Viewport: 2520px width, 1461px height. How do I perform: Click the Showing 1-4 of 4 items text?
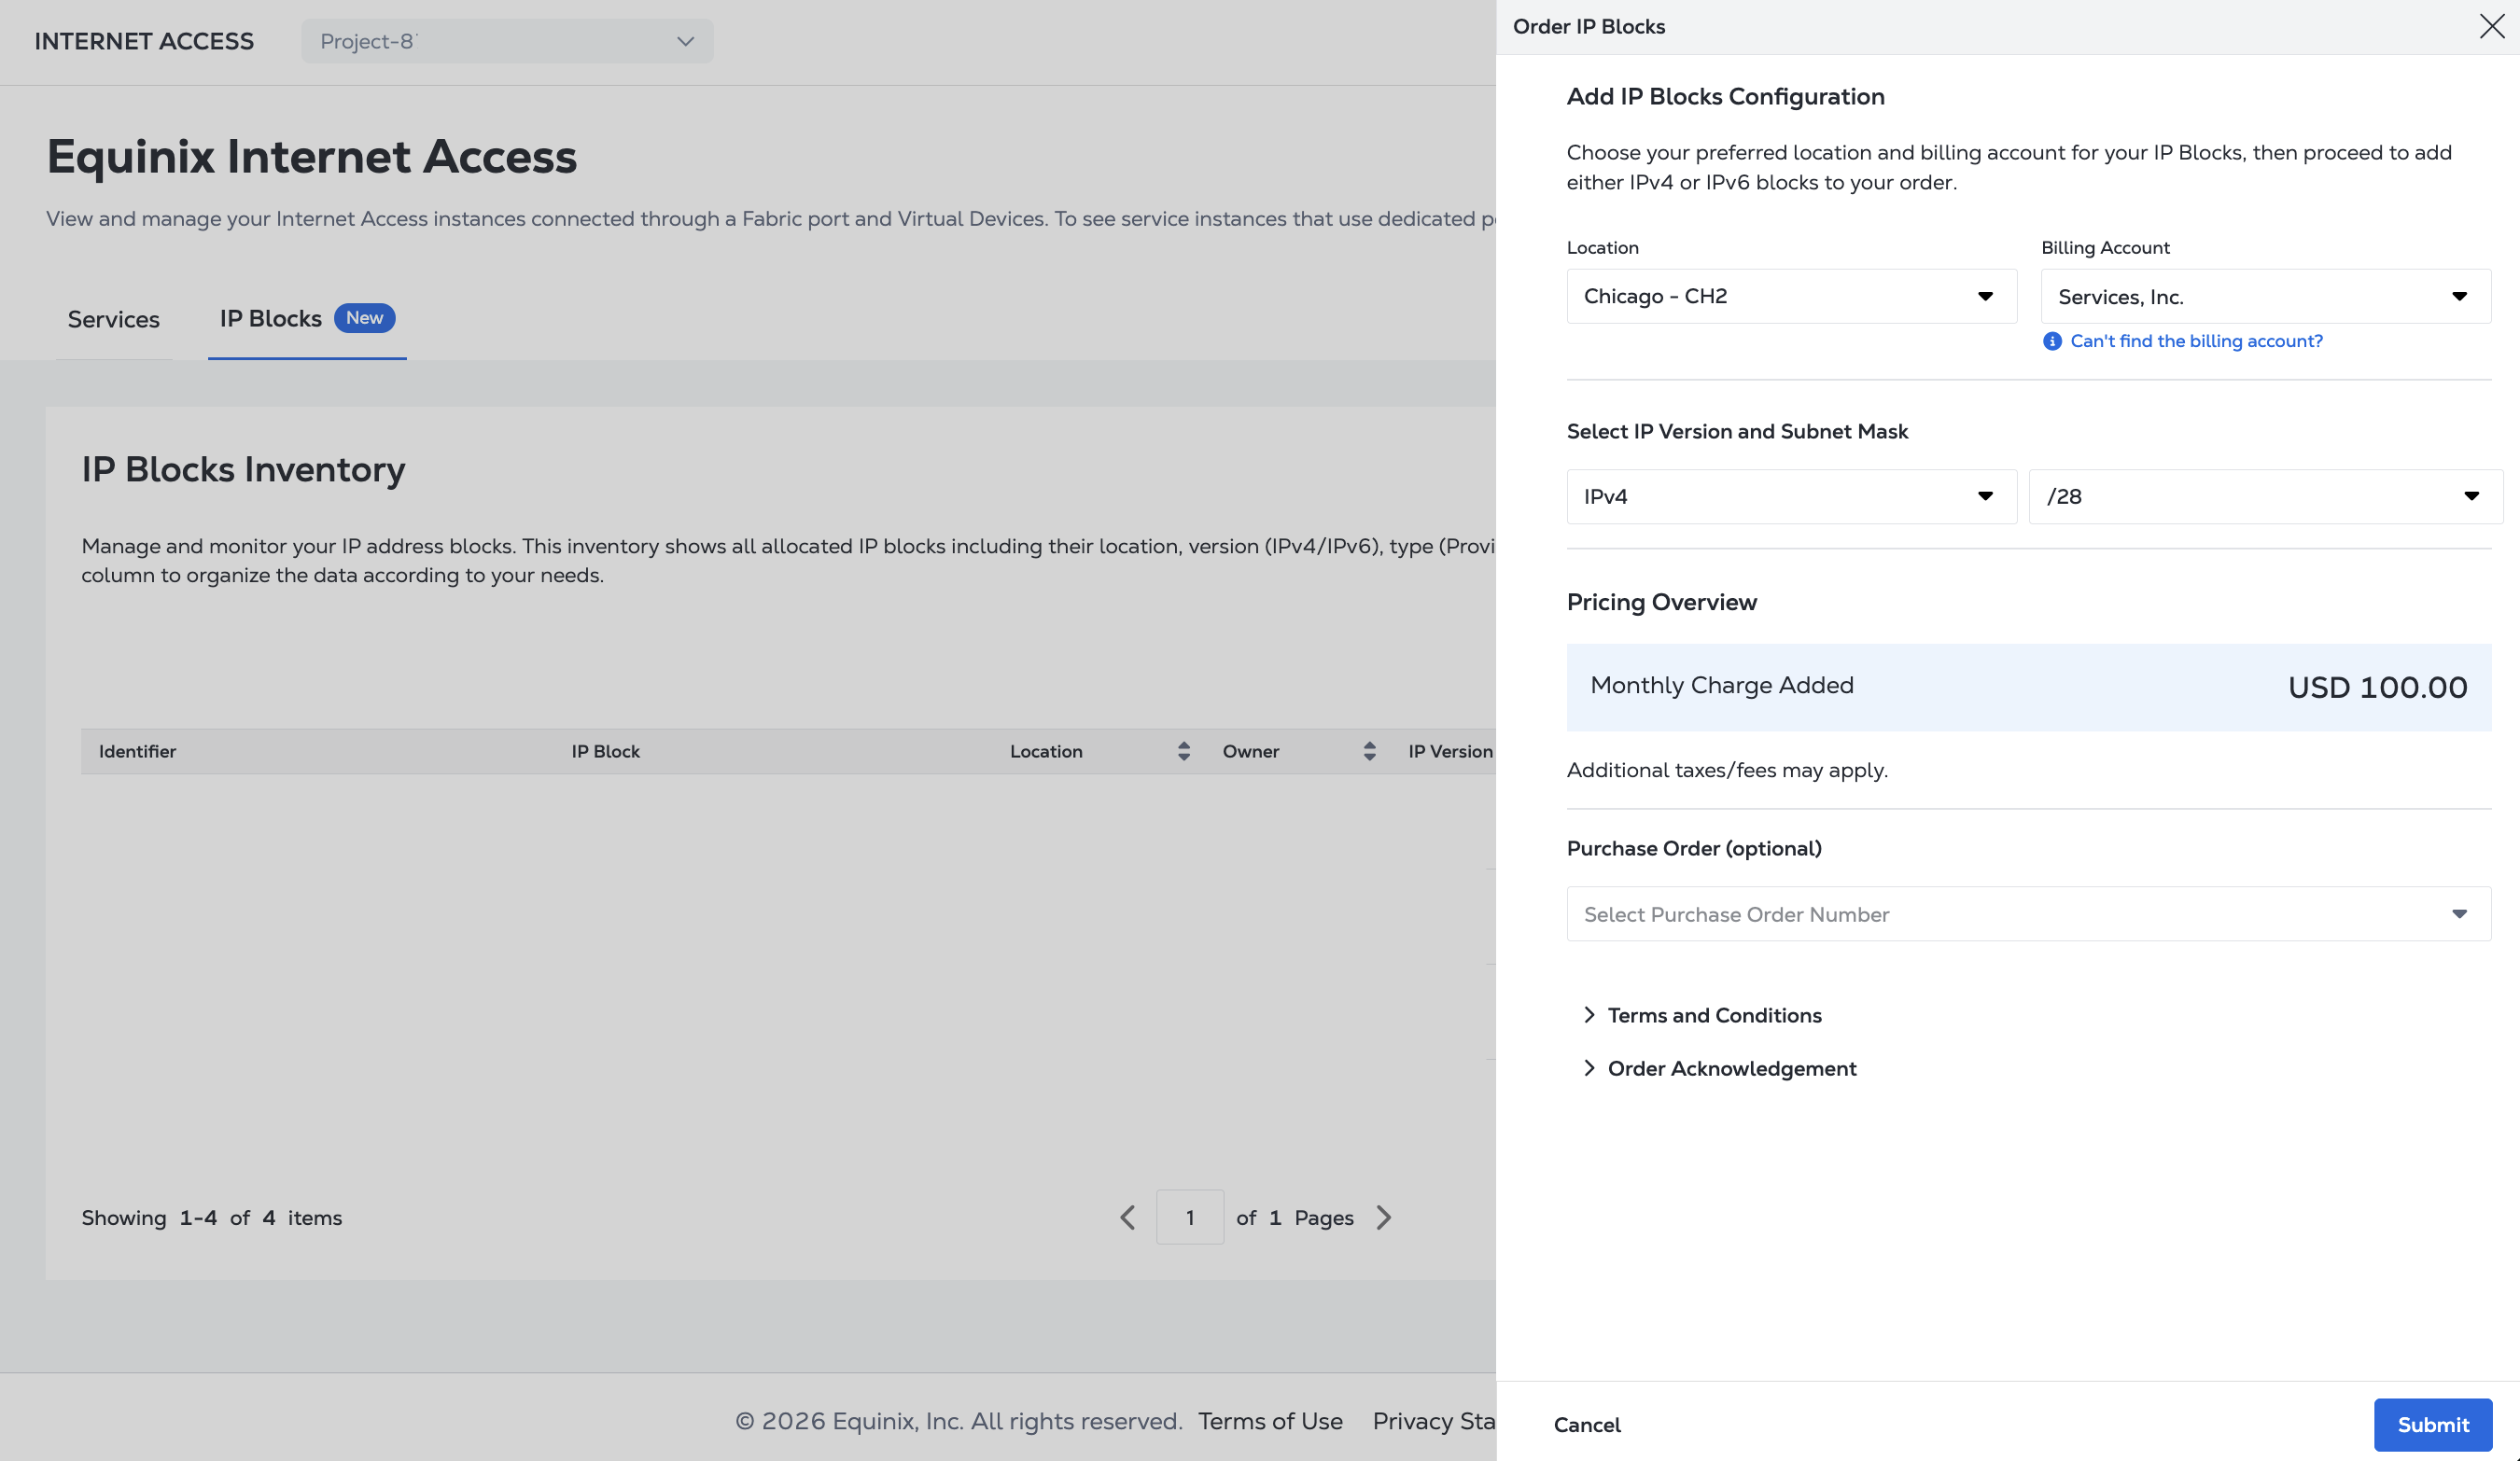pyautogui.click(x=212, y=1218)
